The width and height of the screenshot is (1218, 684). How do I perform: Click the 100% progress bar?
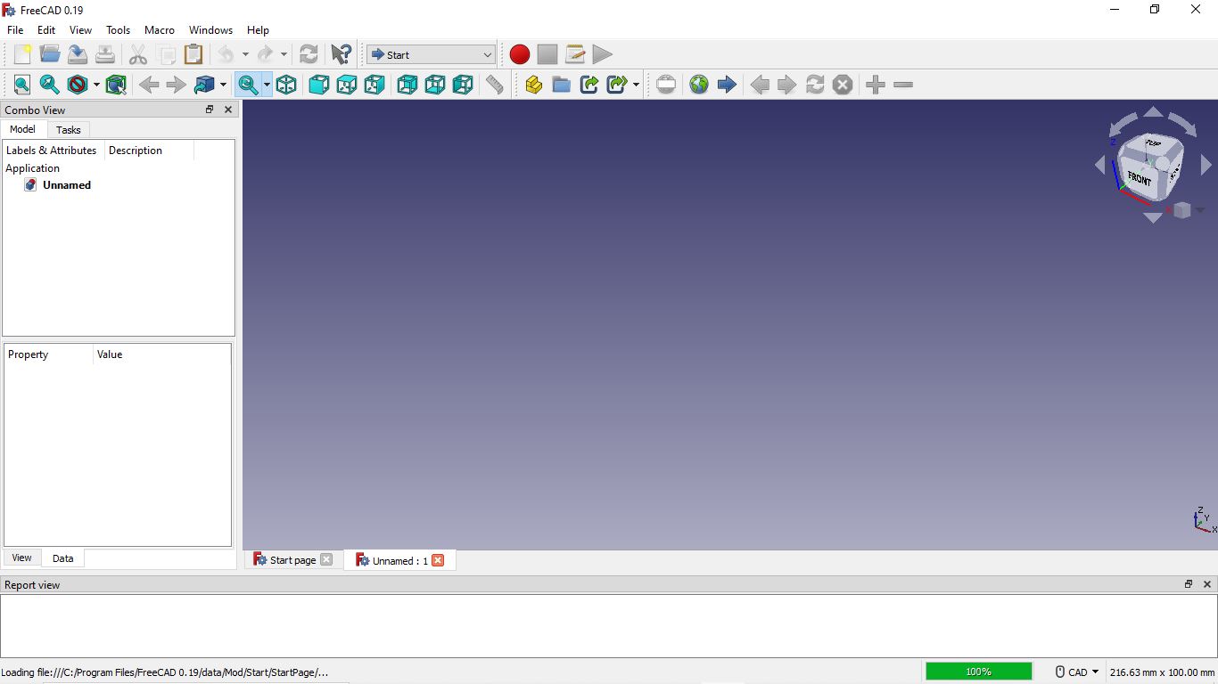978,672
